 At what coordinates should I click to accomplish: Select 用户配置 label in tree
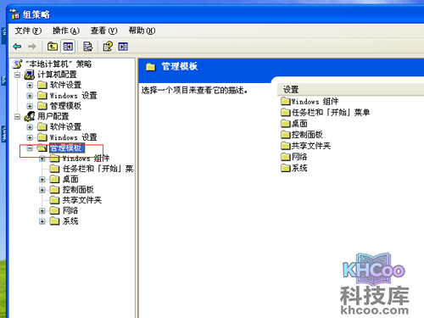pos(53,116)
